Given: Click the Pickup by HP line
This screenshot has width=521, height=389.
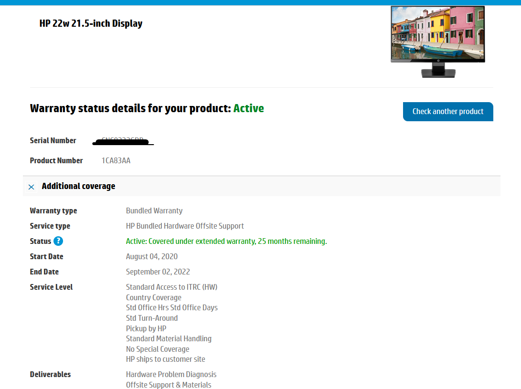Looking at the screenshot, I should click(x=146, y=328).
